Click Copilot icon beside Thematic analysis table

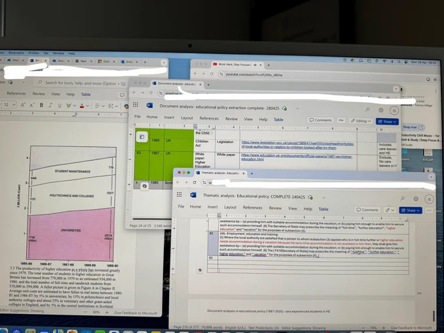(x=200, y=270)
